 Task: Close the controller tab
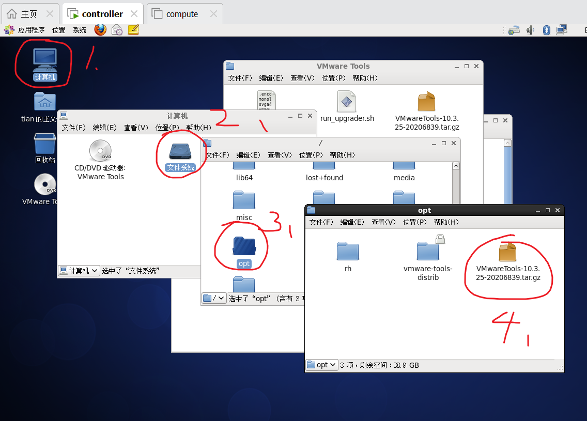click(x=134, y=14)
